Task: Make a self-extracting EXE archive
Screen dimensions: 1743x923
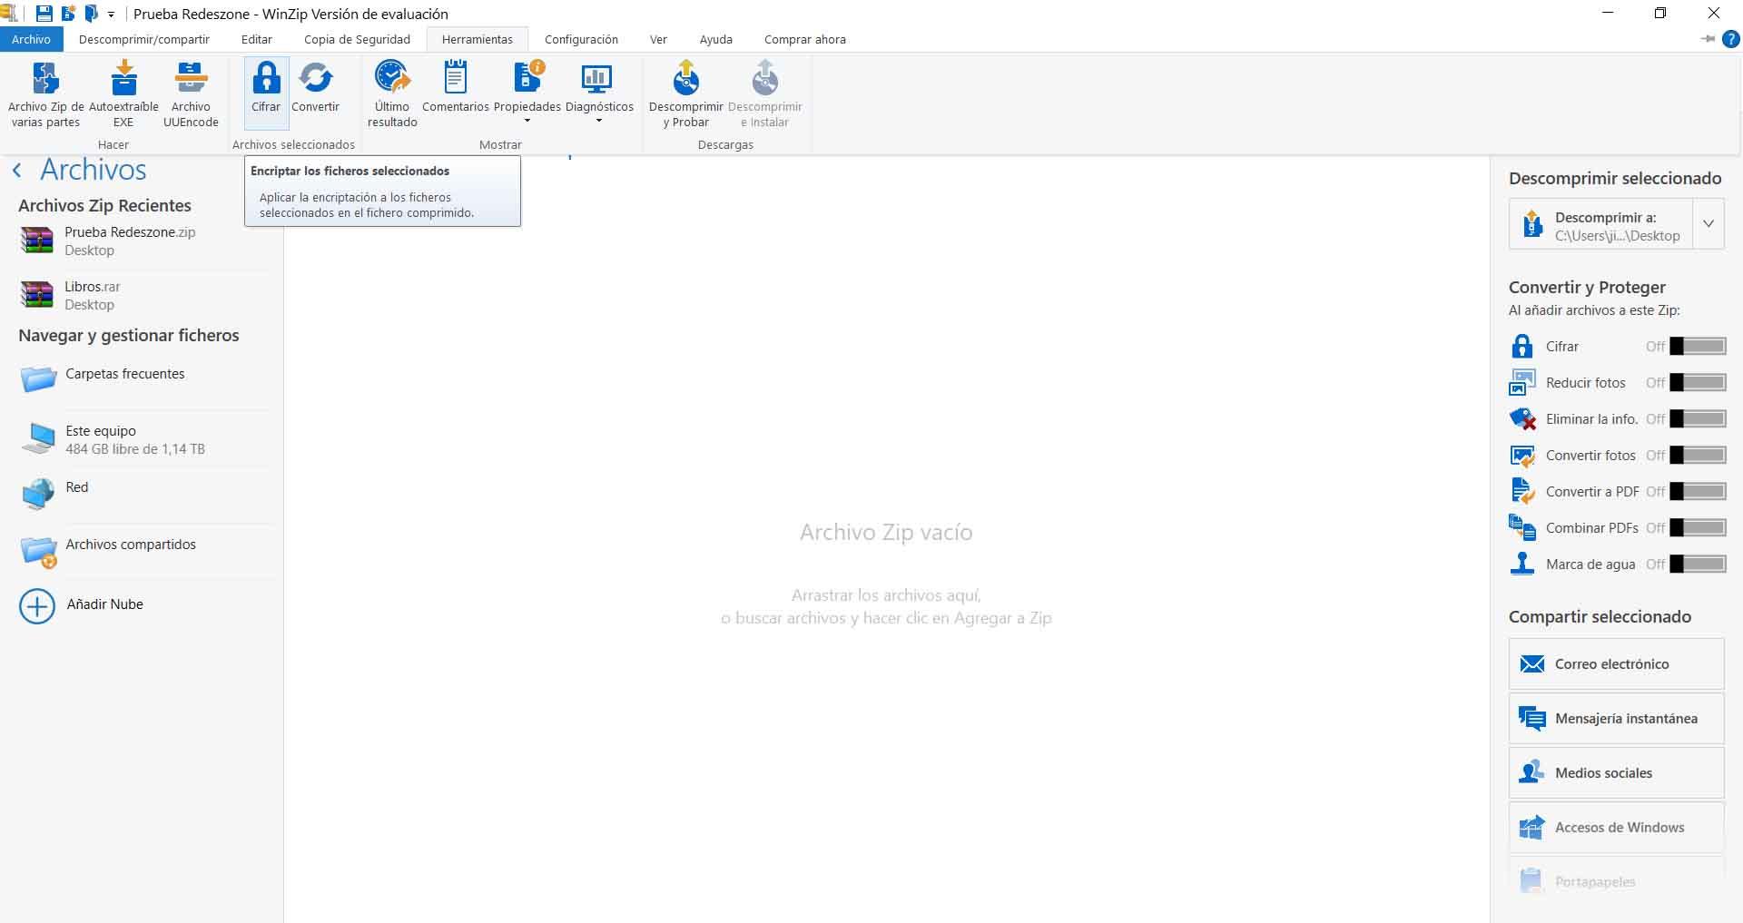Action: tap(123, 94)
